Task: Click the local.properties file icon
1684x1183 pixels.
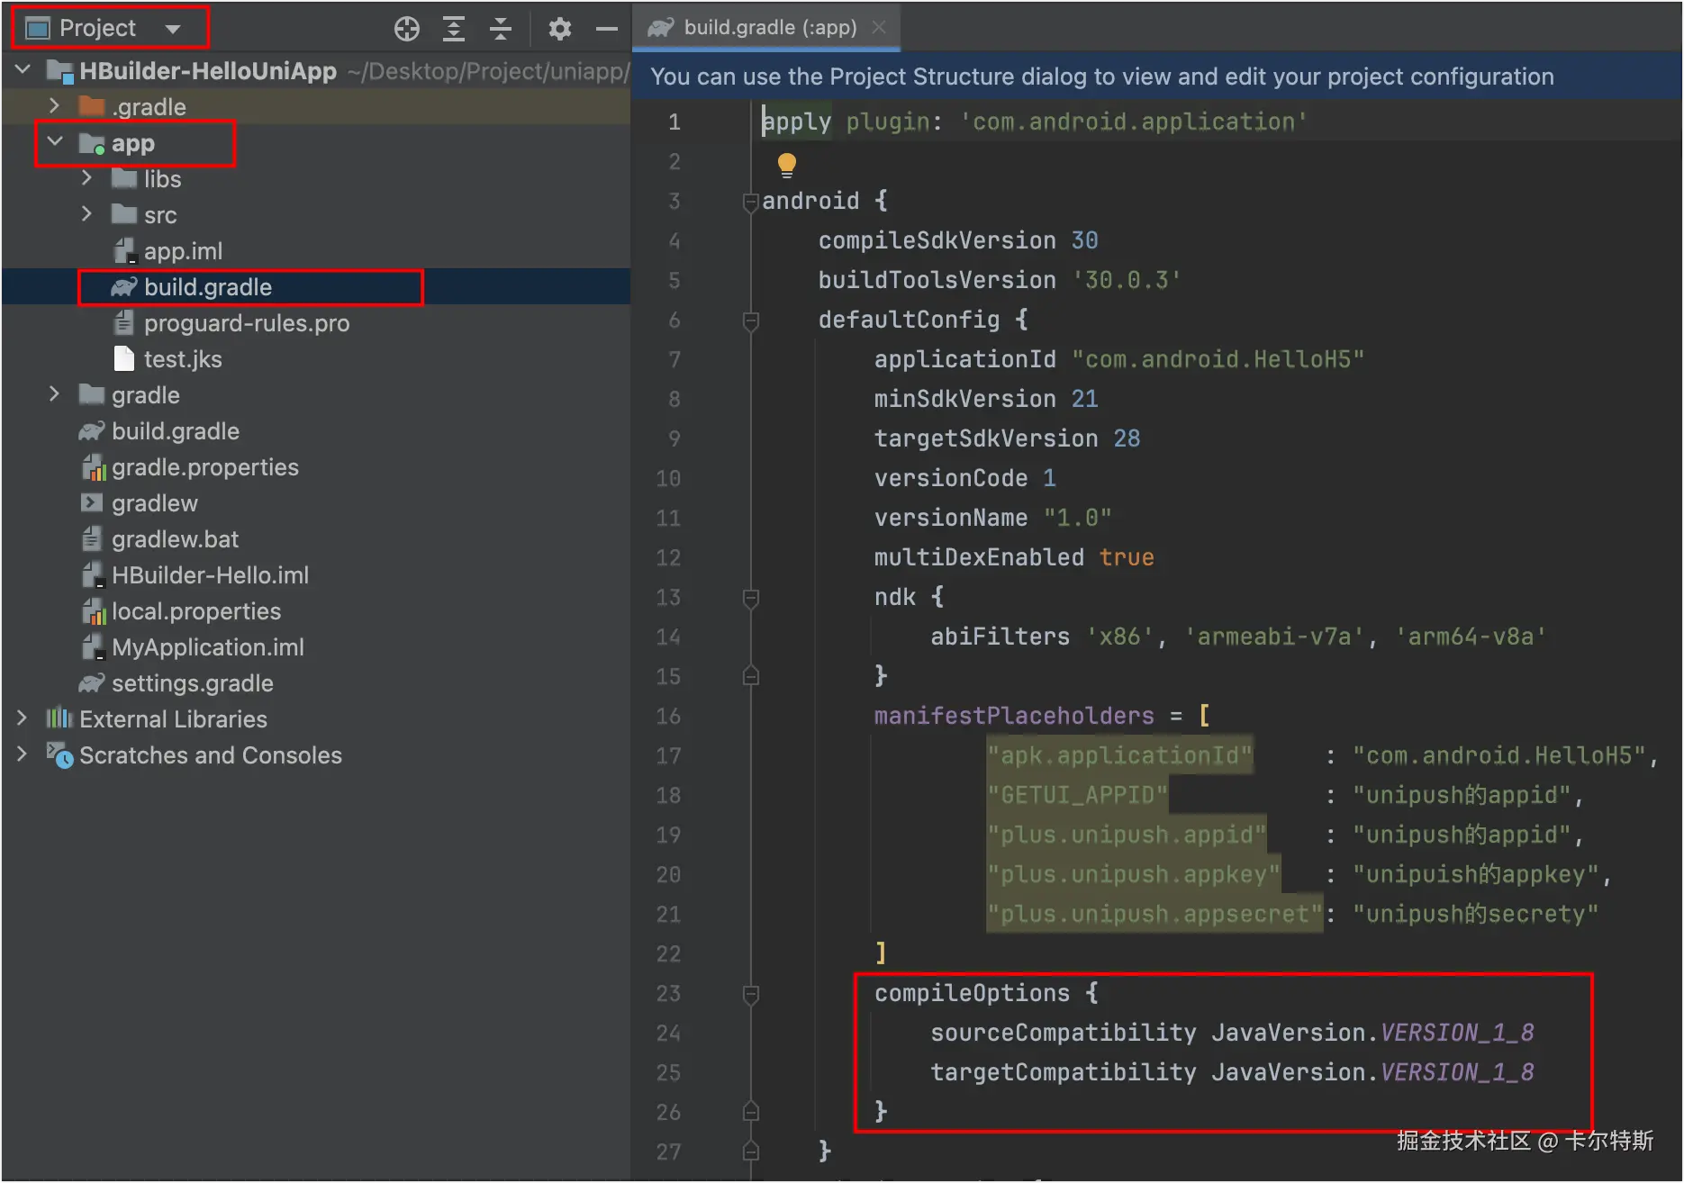Action: coord(93,611)
